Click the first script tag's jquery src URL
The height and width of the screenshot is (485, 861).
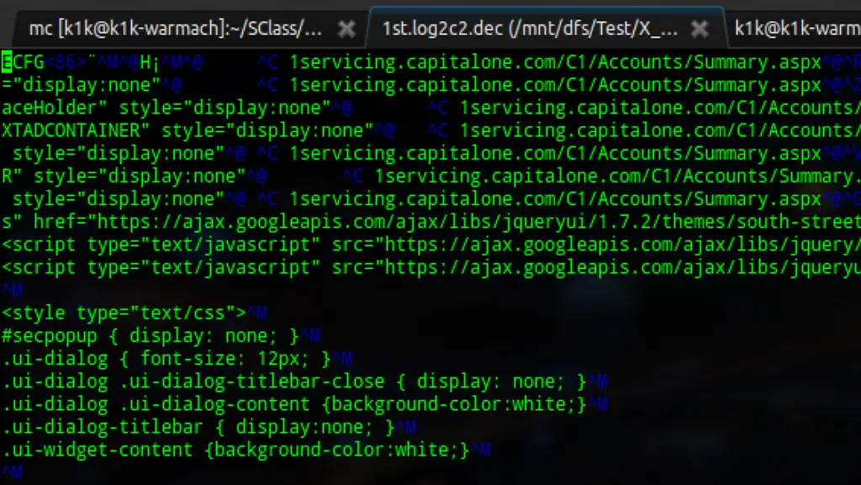[614, 245]
